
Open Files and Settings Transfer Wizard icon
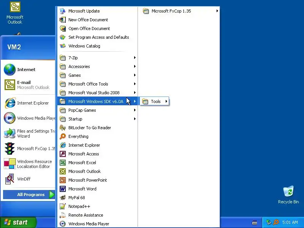pyautogui.click(x=10, y=133)
